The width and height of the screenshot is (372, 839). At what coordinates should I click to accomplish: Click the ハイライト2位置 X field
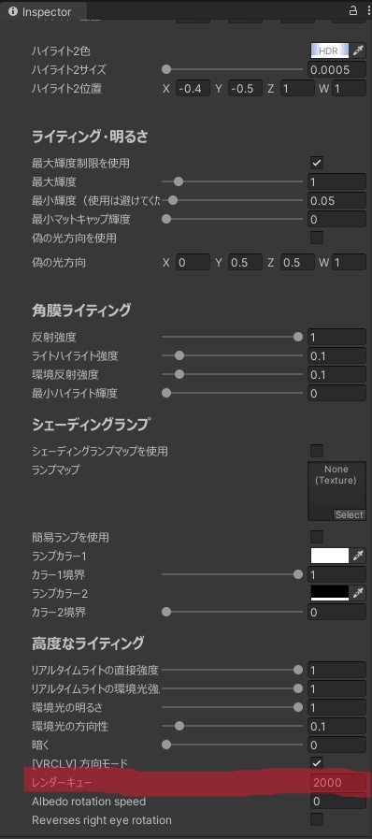click(193, 88)
